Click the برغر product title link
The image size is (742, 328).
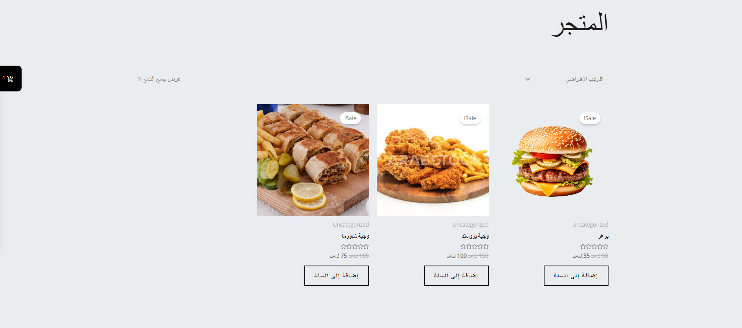point(603,236)
